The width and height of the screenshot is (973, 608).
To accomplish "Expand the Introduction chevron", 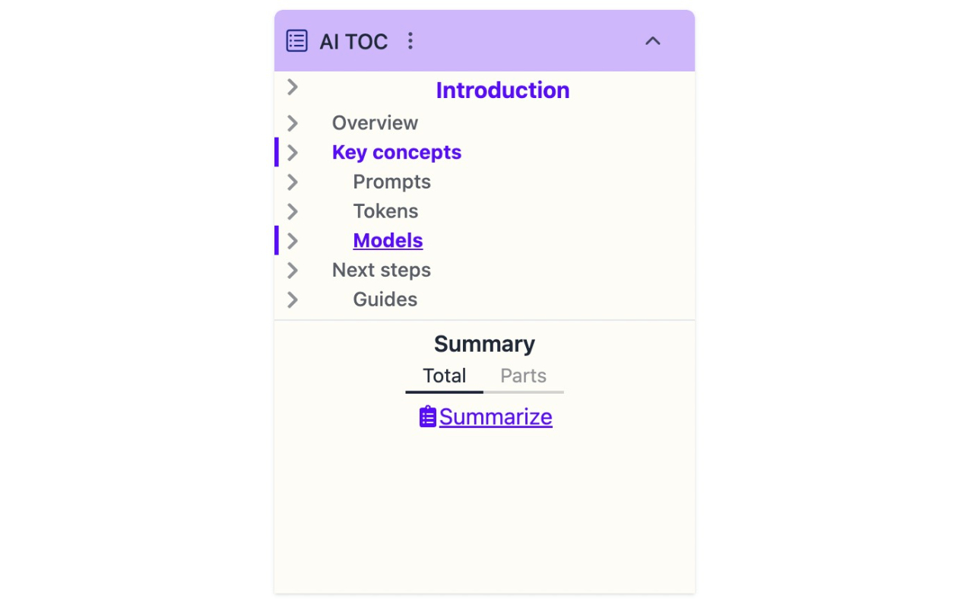I will pos(293,87).
